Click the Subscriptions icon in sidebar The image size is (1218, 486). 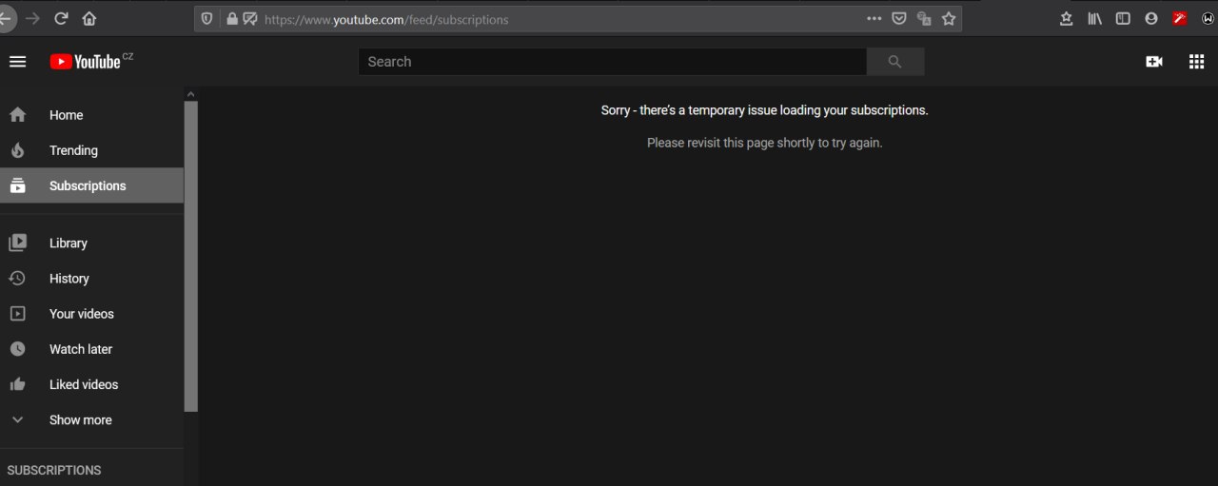point(17,186)
